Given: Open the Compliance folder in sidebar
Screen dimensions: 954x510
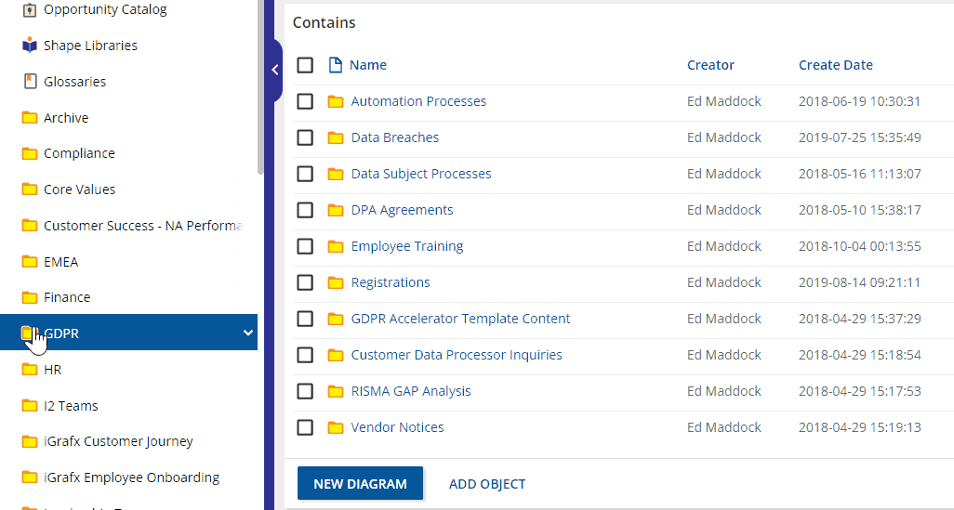Looking at the screenshot, I should 79,153.
